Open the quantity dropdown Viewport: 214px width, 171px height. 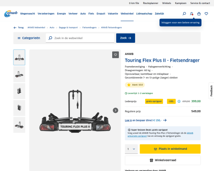pyautogui.click(x=131, y=149)
